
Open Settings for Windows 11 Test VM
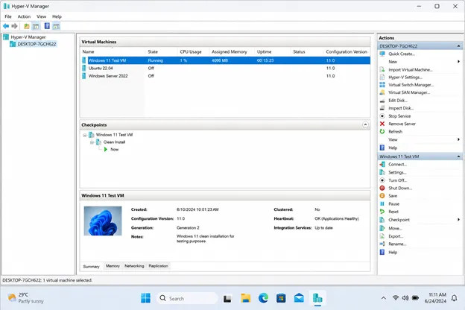pyautogui.click(x=397, y=172)
